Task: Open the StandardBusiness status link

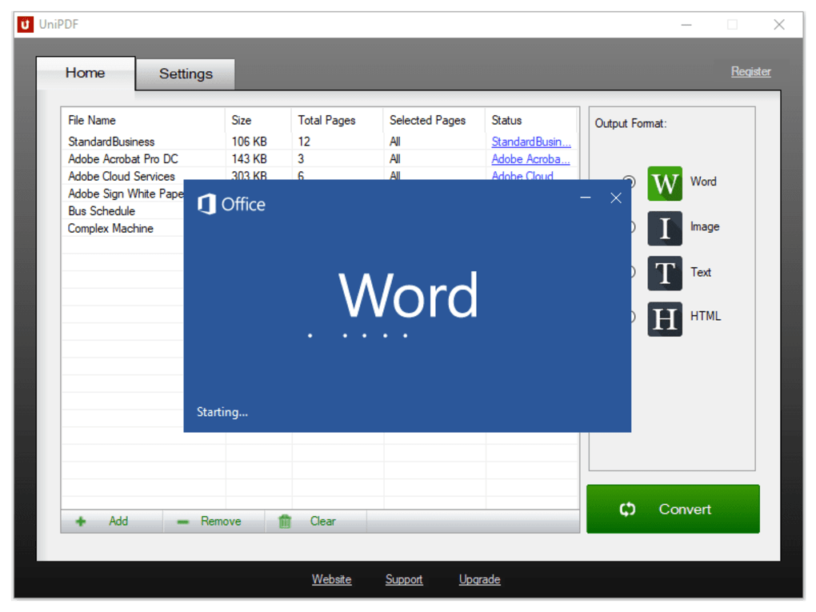Action: [530, 142]
